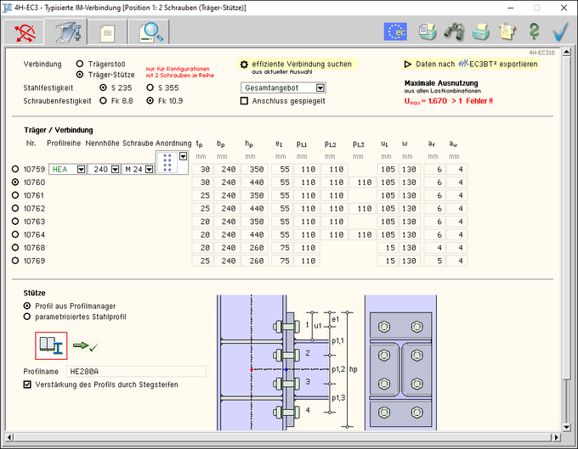The height and width of the screenshot is (449, 578).
Task: Enable Anschluss gespiegelt checkbox
Action: [245, 101]
